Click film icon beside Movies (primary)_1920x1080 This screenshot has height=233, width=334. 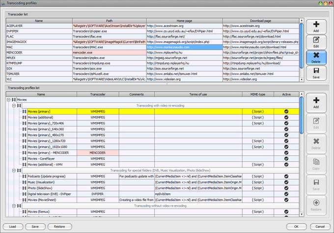(x=24, y=147)
